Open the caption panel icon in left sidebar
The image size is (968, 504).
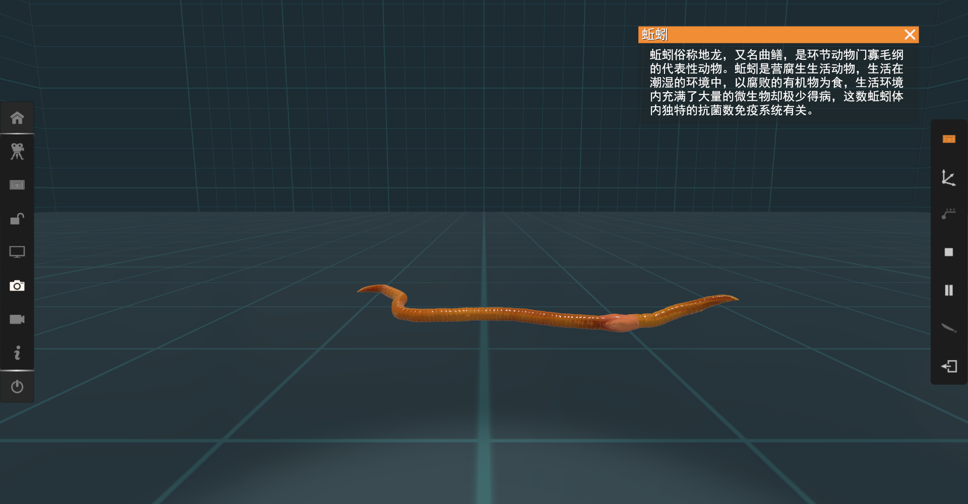(x=17, y=185)
